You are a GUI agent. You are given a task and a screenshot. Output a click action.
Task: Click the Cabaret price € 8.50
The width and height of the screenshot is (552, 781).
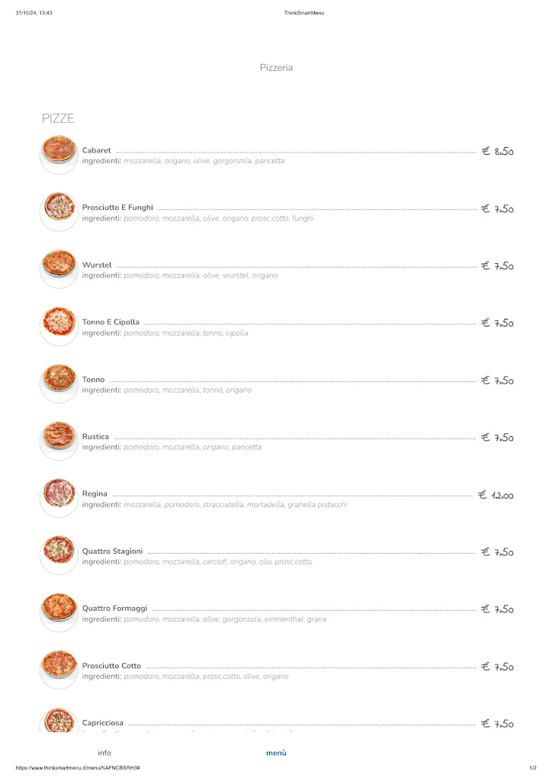pyautogui.click(x=498, y=151)
